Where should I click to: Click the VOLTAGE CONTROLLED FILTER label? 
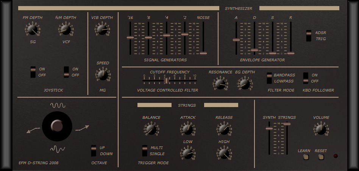coord(168,90)
